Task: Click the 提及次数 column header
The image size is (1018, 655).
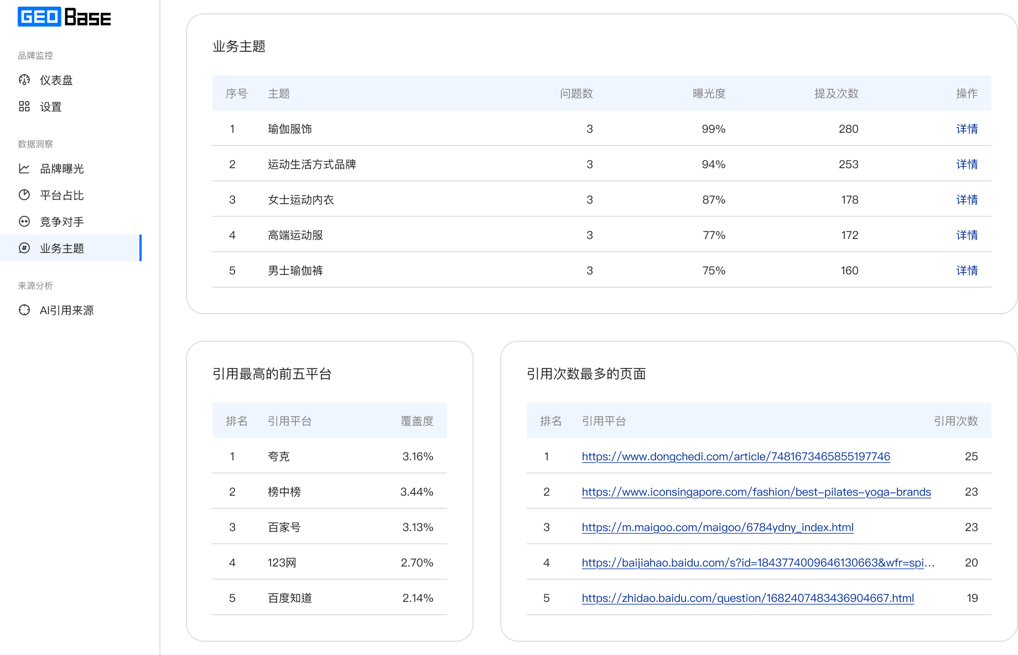Action: [x=836, y=93]
